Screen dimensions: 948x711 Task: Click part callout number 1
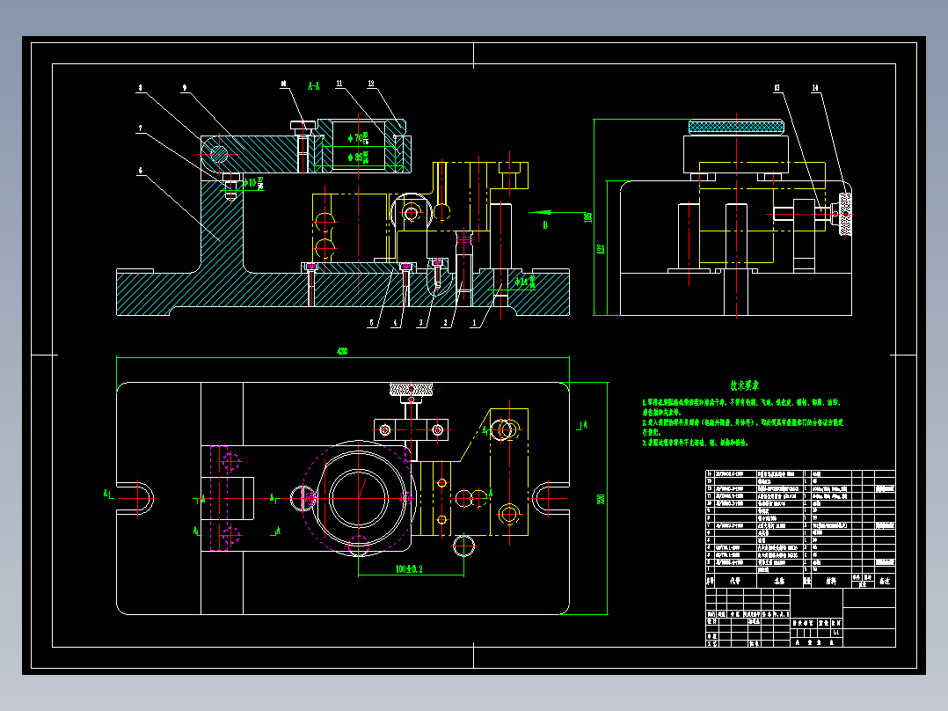[474, 323]
